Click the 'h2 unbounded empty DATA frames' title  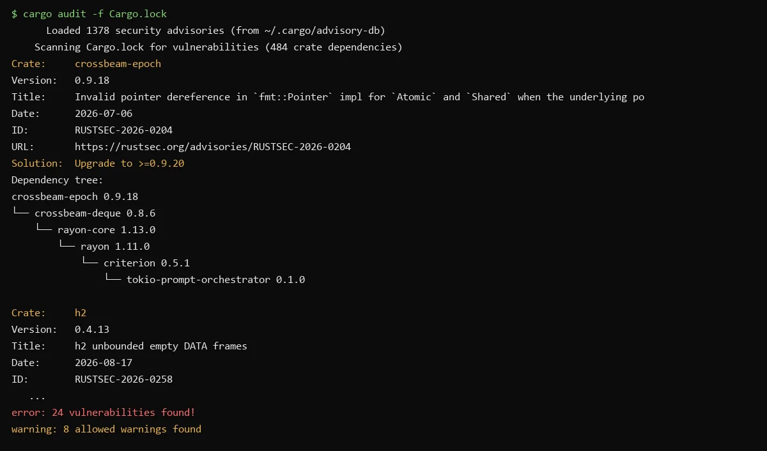coord(161,346)
